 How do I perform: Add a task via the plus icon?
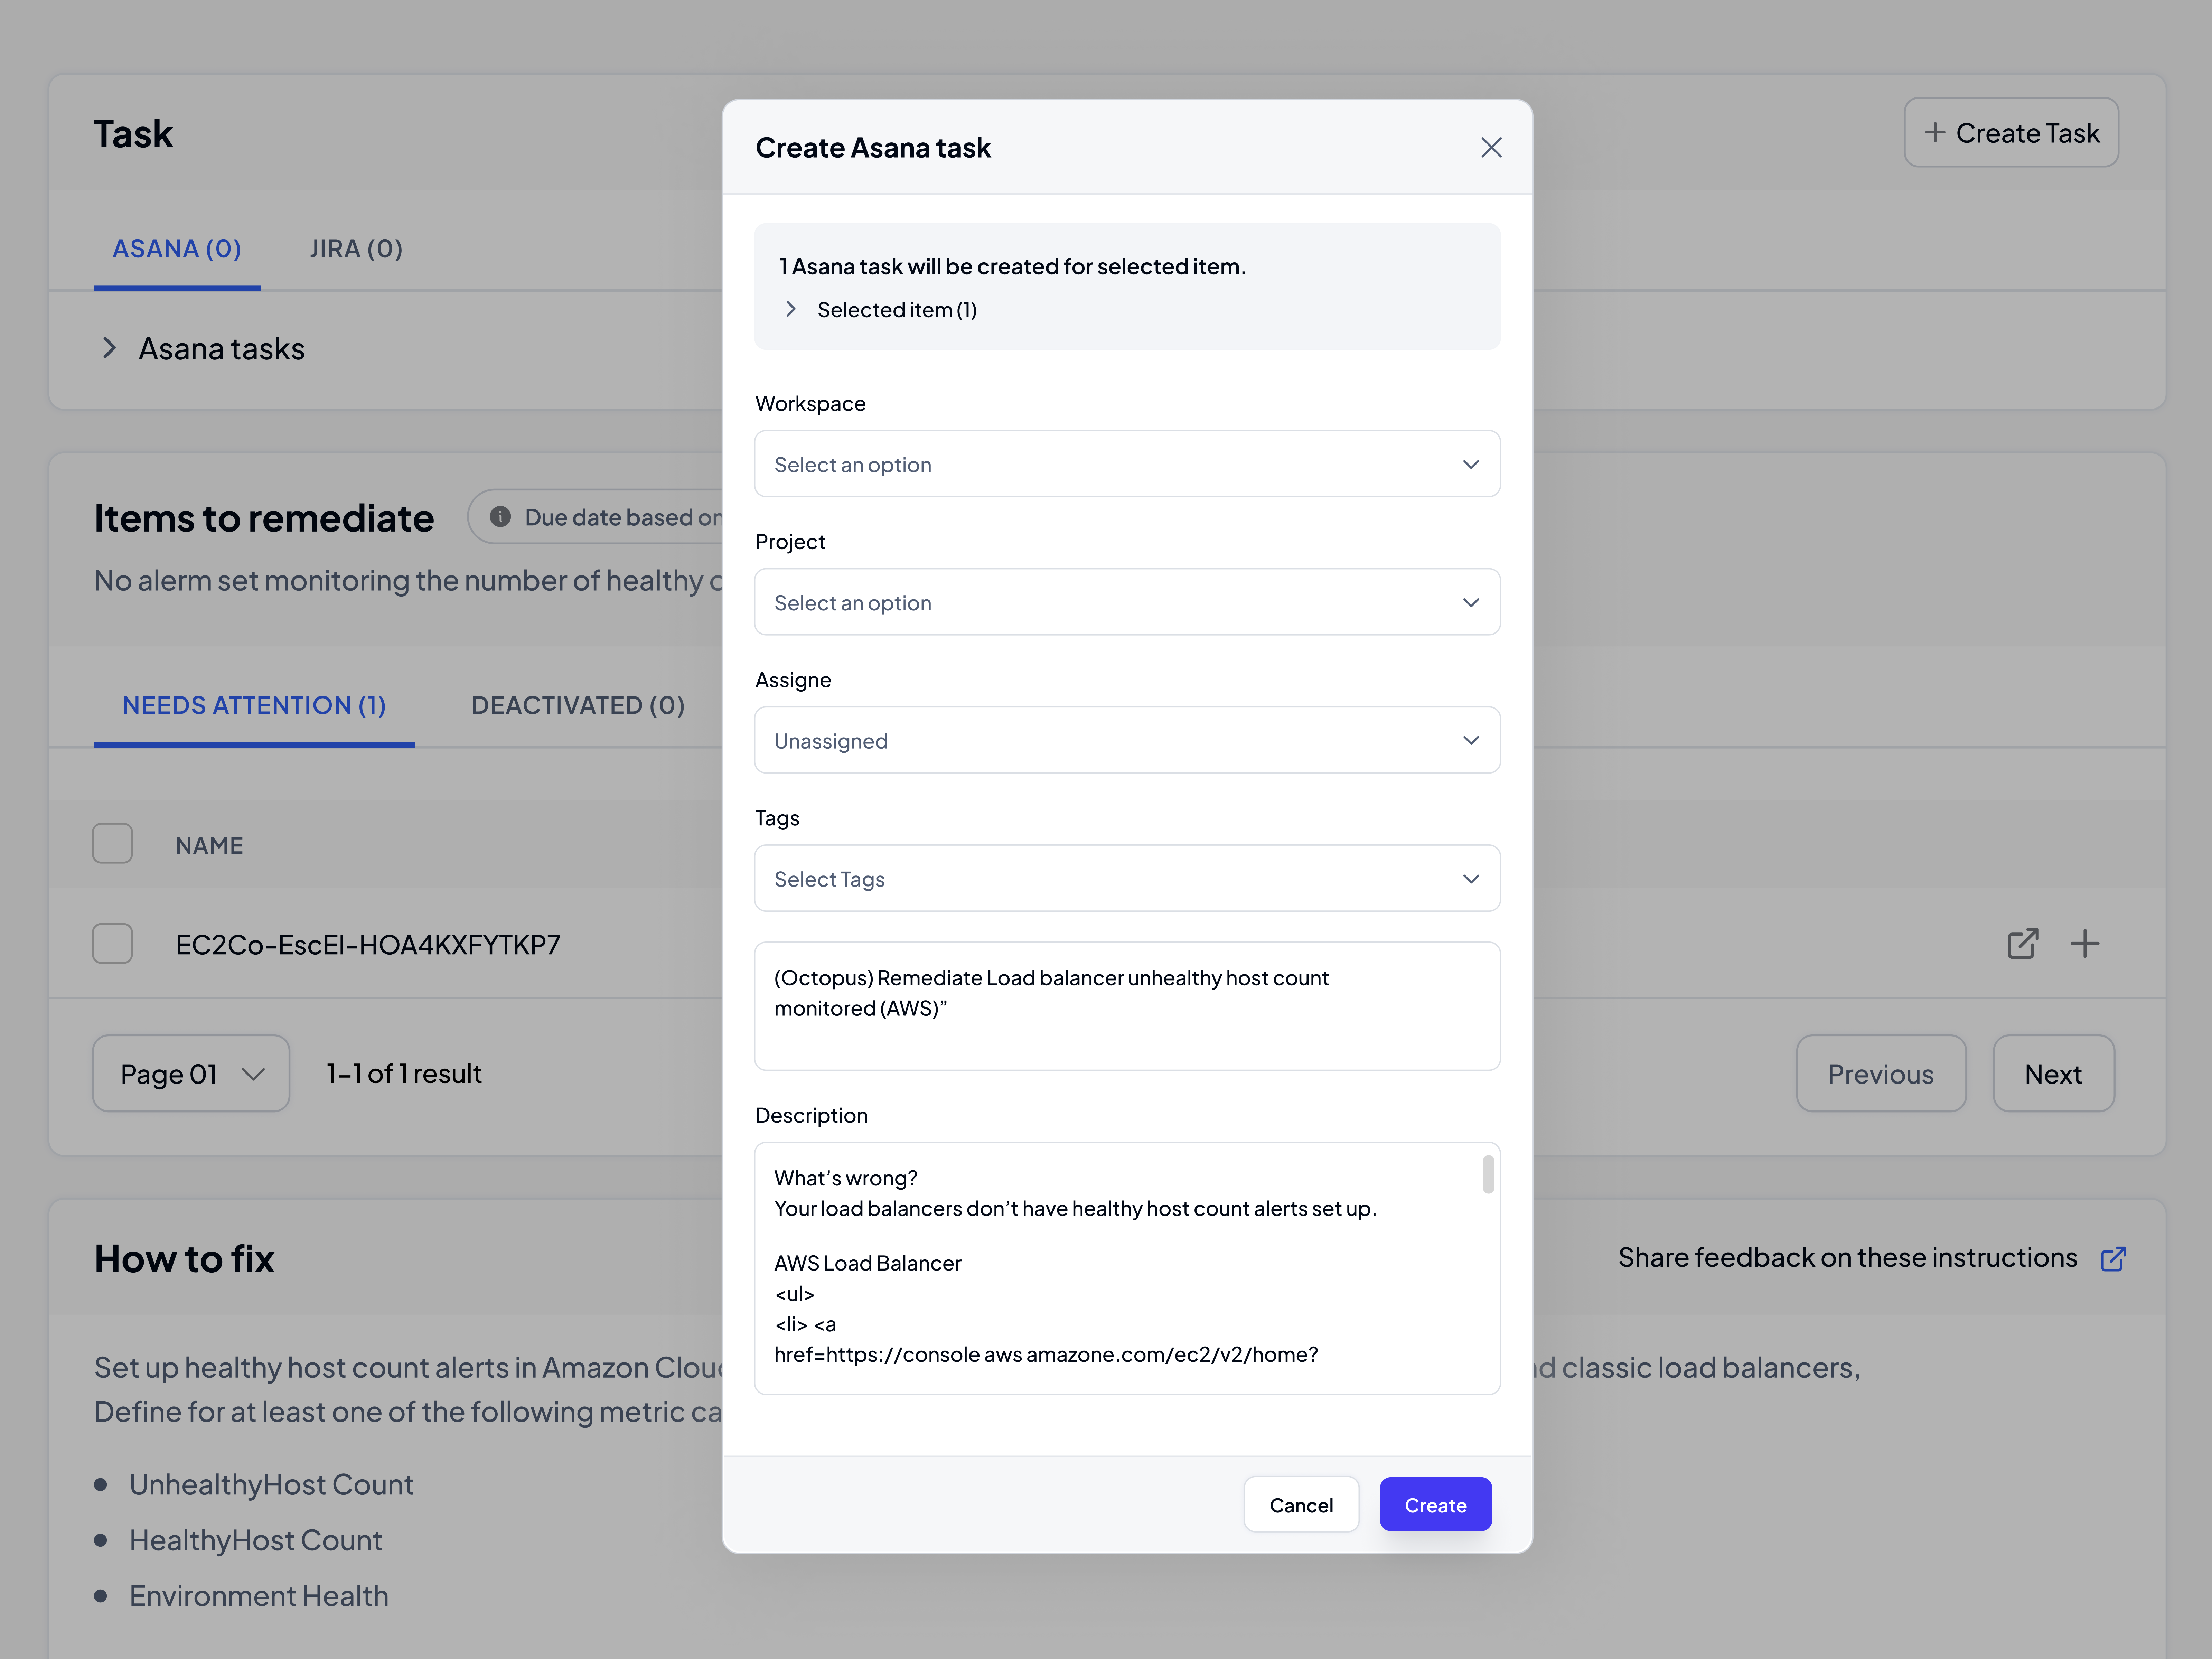point(2086,943)
